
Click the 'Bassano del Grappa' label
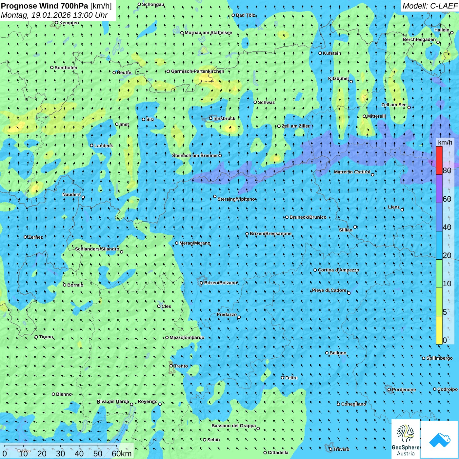pos(234,426)
